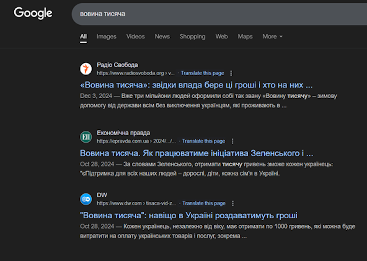This screenshot has width=367, height=261.
Task: Open the three-dot menu for DW result
Action: pyautogui.click(x=233, y=203)
